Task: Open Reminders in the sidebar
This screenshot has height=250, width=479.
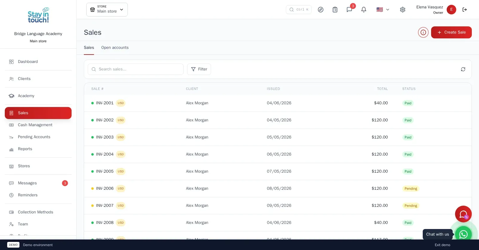Action: (x=38, y=195)
